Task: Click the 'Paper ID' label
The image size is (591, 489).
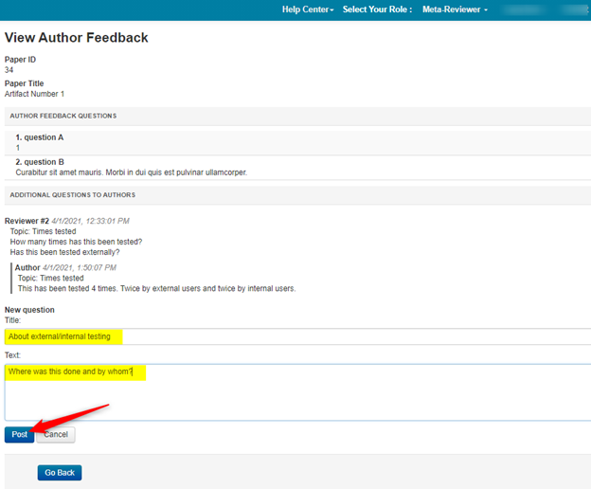Action: click(20, 59)
